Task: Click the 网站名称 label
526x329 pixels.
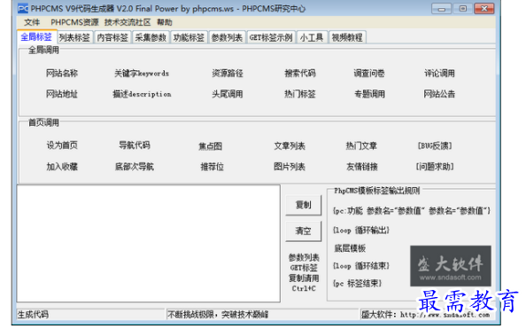Action: 62,74
